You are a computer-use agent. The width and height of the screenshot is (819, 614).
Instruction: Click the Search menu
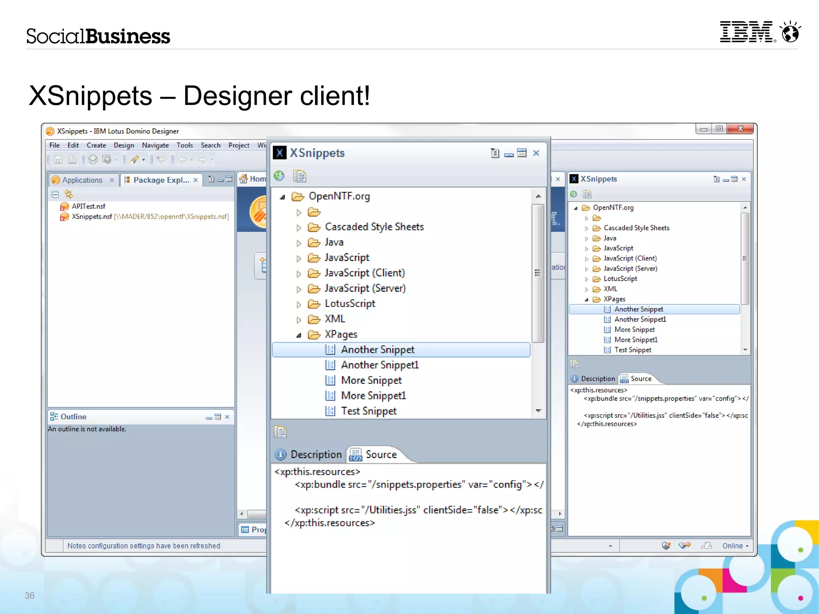[210, 145]
